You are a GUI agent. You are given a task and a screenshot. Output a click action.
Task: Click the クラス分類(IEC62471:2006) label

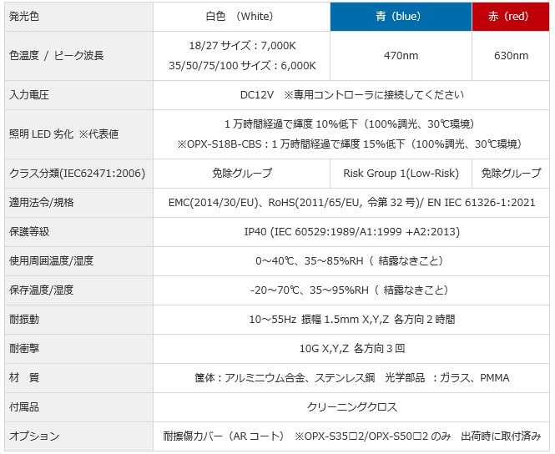(77, 174)
